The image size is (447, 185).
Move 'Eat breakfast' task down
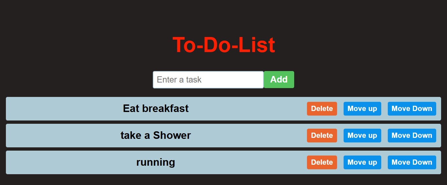[412, 109]
